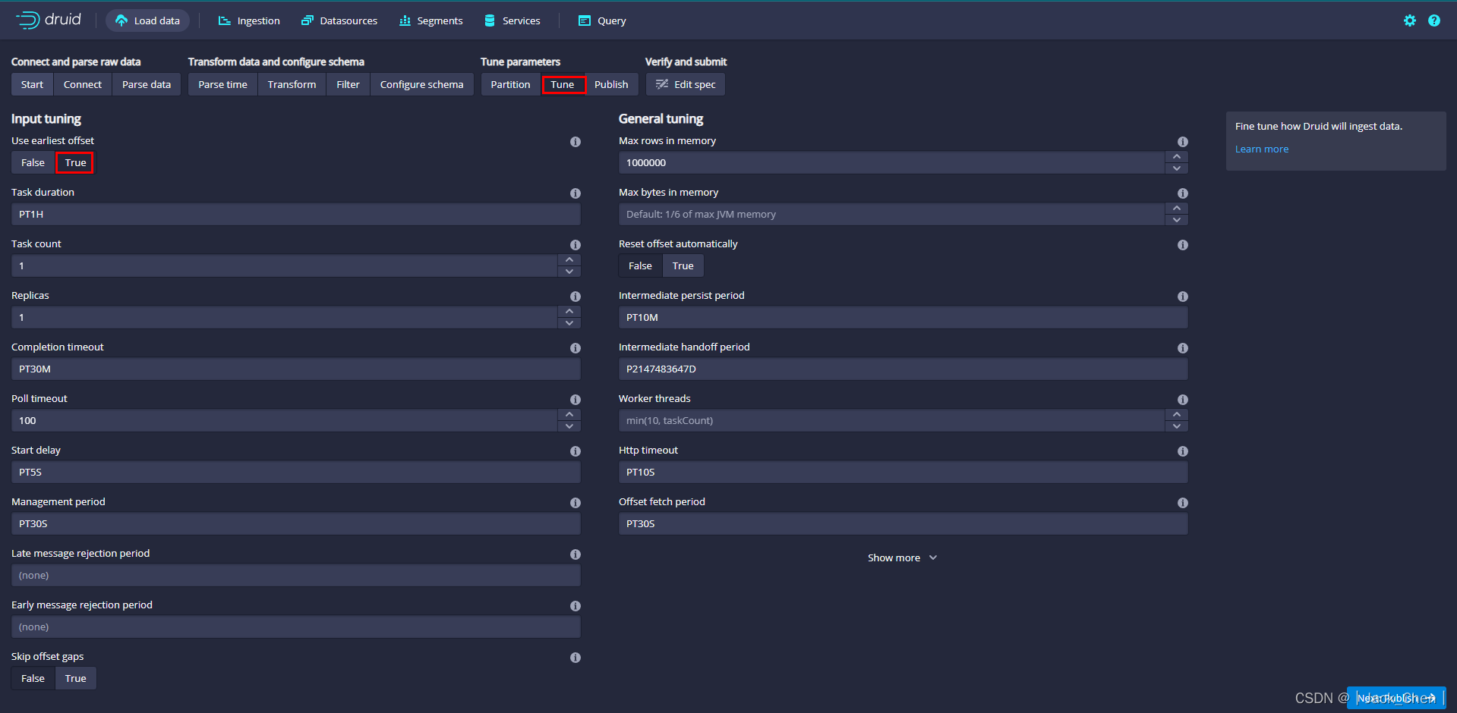Screen dimensions: 1457x713
Task: Show info for Offset fetch period
Action: (1183, 503)
